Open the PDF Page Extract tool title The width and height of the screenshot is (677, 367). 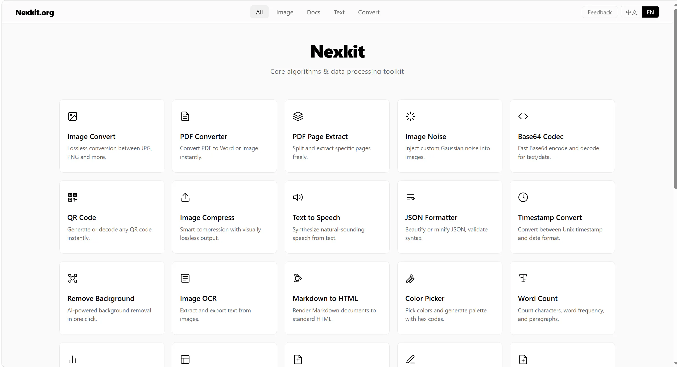coord(320,137)
